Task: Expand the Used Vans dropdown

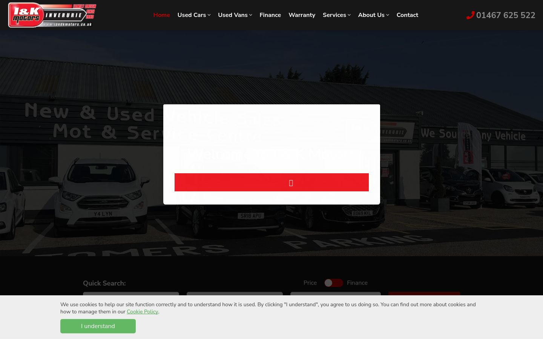Action: coord(235,15)
